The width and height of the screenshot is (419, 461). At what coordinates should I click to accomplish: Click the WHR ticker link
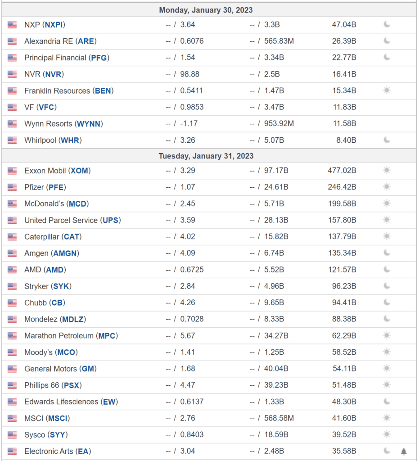pyautogui.click(x=70, y=140)
